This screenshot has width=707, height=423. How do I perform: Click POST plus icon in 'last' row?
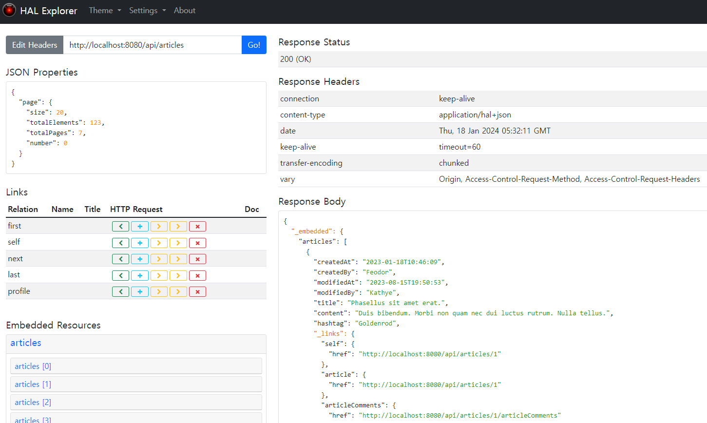coord(140,275)
